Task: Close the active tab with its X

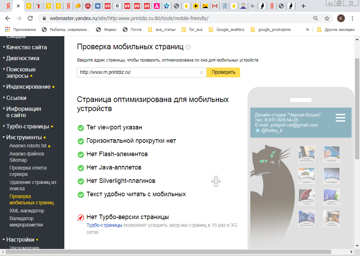Action: point(18,6)
